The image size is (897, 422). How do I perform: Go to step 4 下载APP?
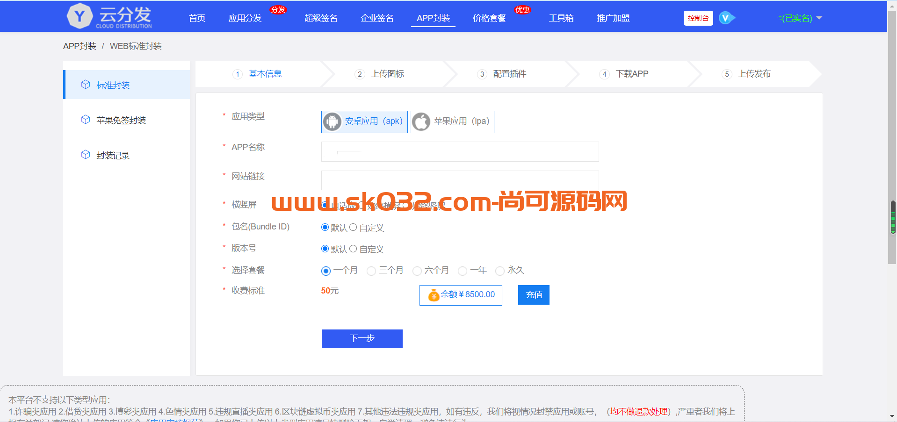point(624,74)
